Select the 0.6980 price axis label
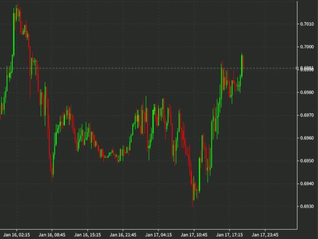 click(x=307, y=92)
